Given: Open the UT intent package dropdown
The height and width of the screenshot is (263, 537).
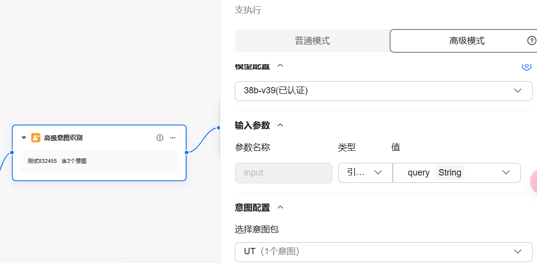Looking at the screenshot, I should pyautogui.click(x=384, y=251).
